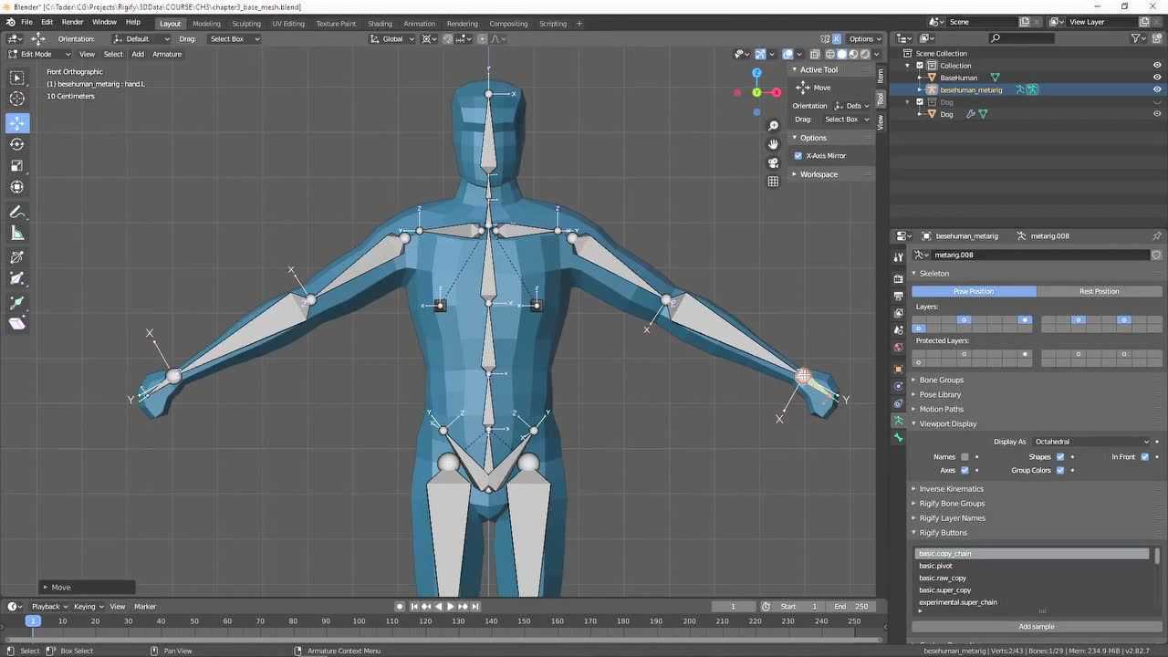Open the Display As dropdown
Viewport: 1168px width, 657px height.
click(1092, 442)
